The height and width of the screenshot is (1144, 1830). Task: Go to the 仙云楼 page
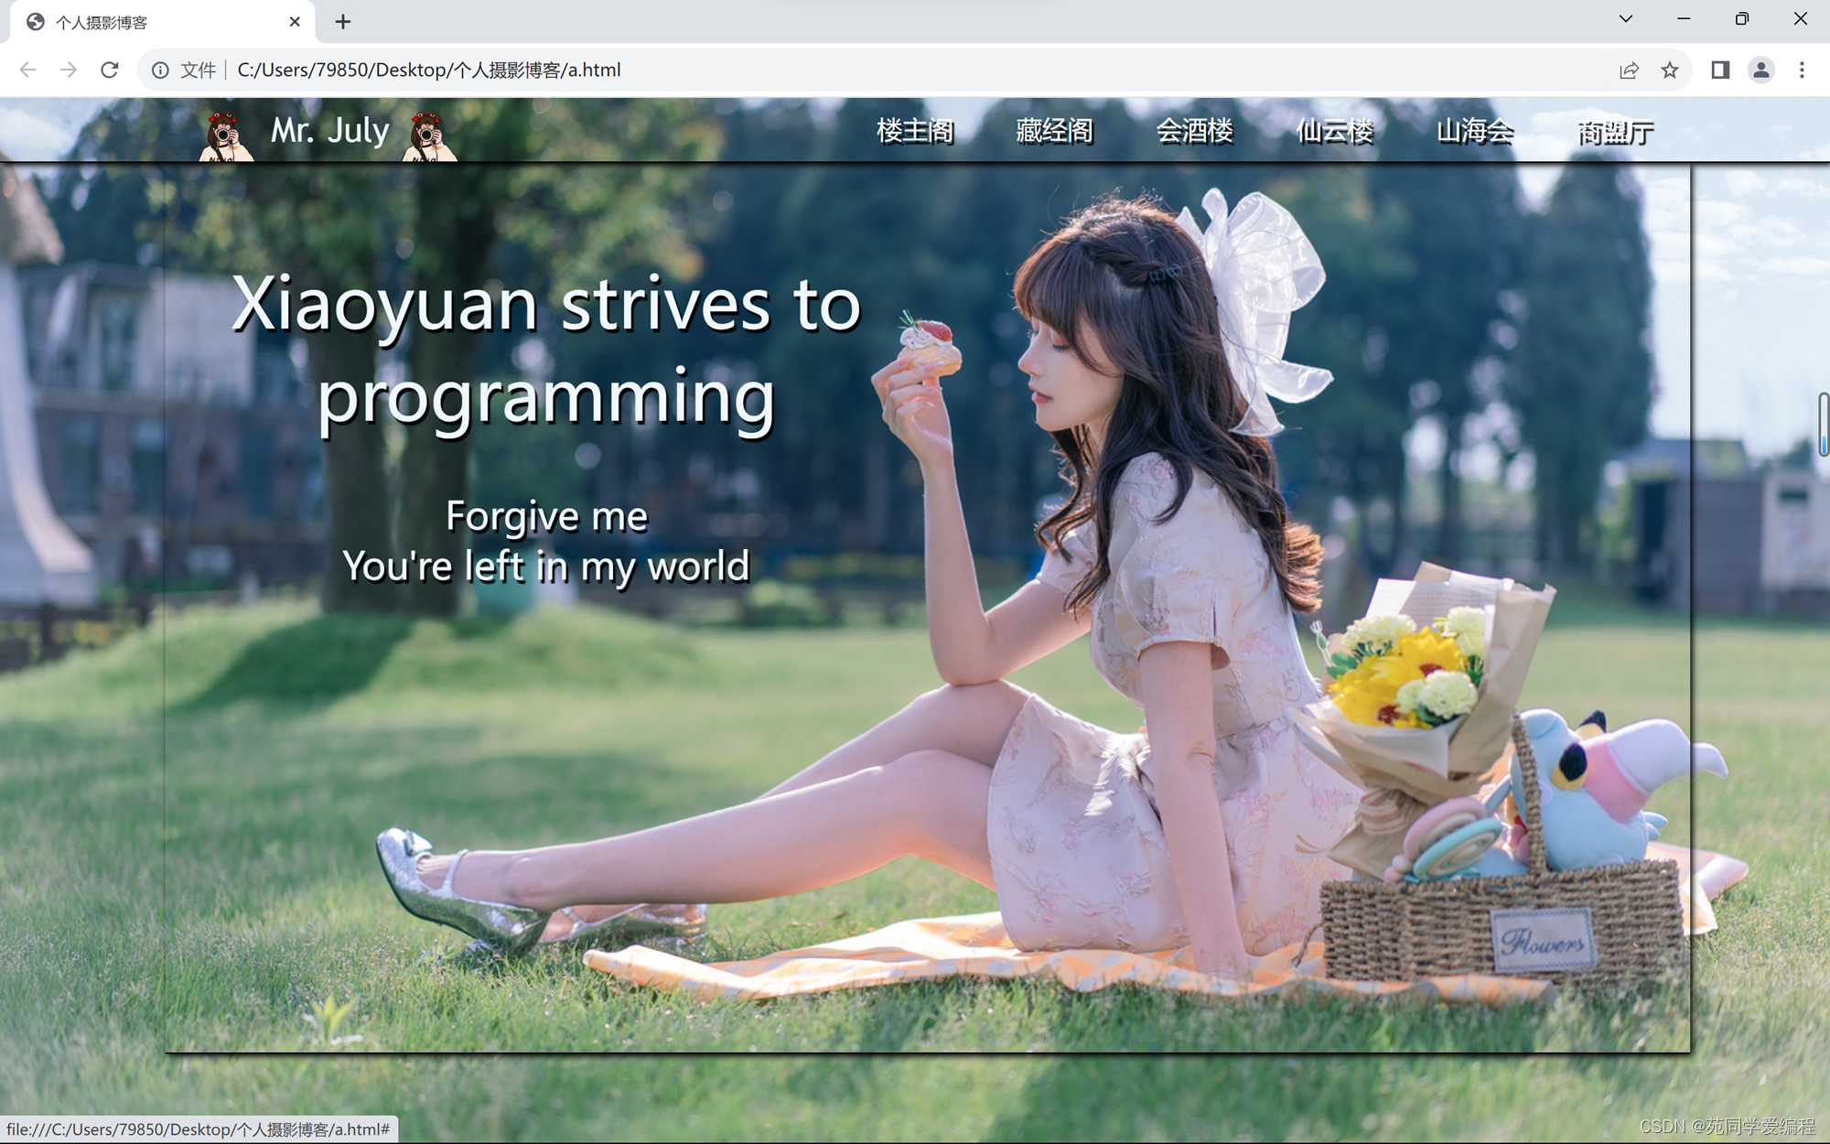pos(1334,131)
